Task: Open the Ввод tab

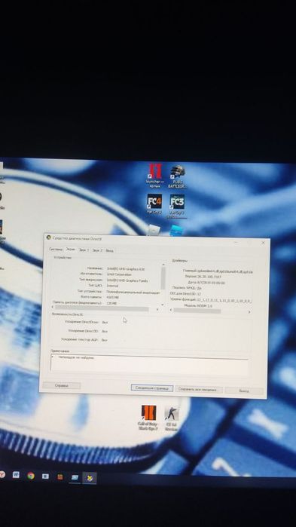Action: point(109,251)
